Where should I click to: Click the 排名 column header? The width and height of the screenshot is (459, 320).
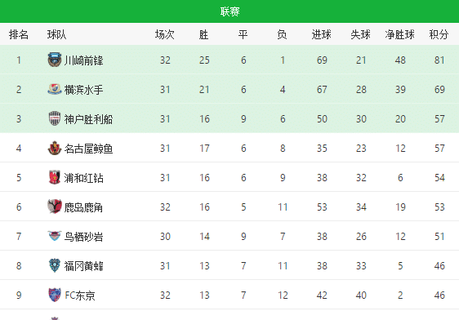coord(19,34)
